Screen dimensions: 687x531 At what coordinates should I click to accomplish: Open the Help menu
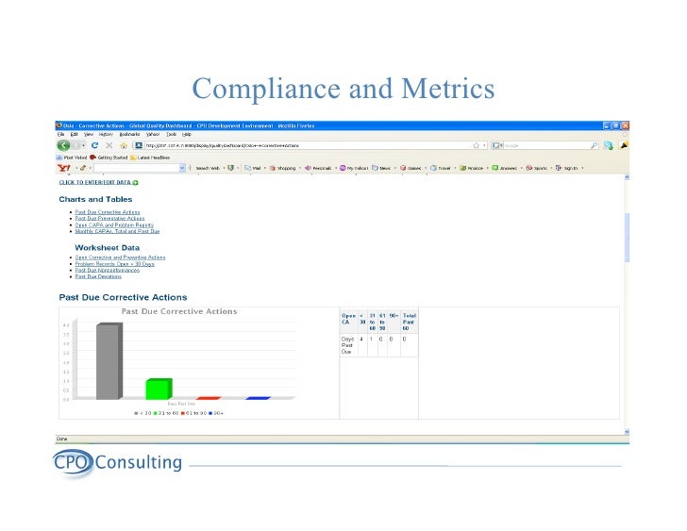pyautogui.click(x=187, y=134)
